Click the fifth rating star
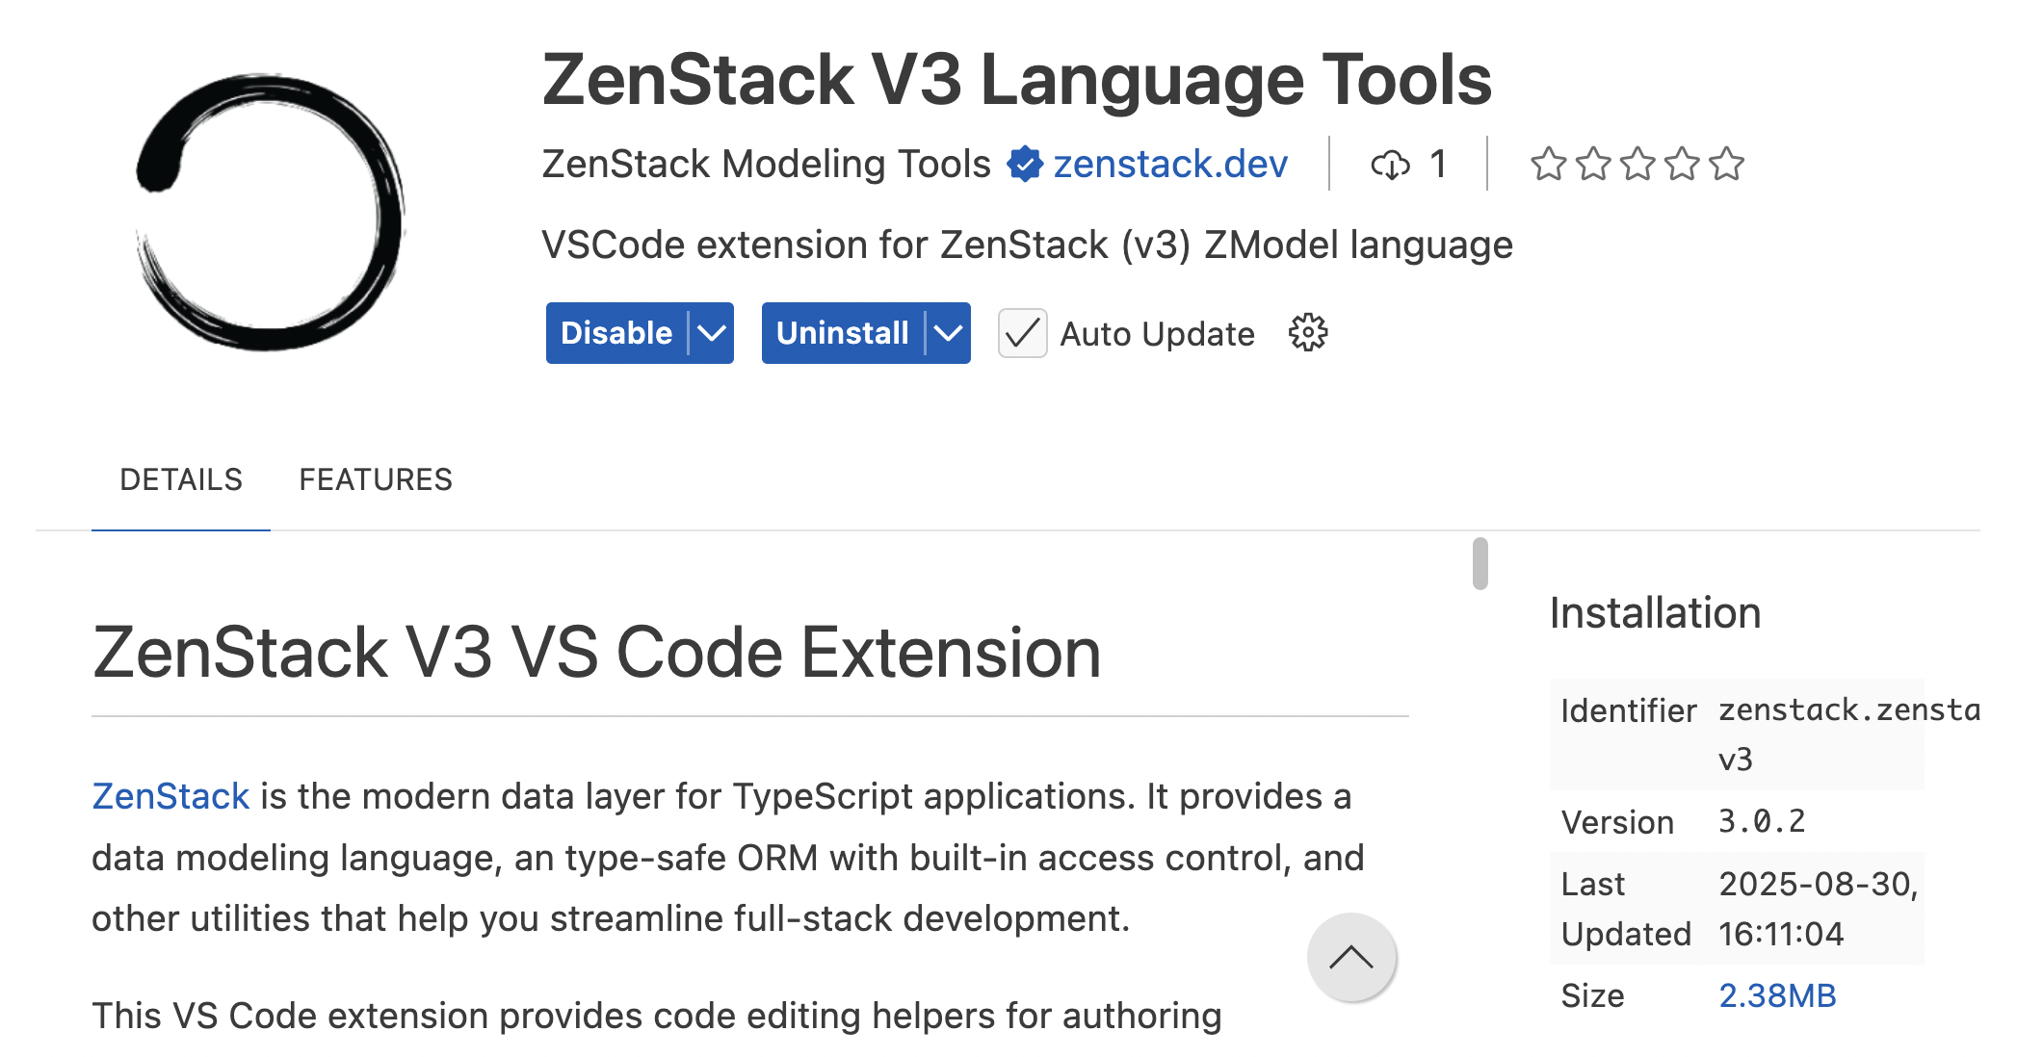The height and width of the screenshot is (1057, 2017). click(1726, 164)
